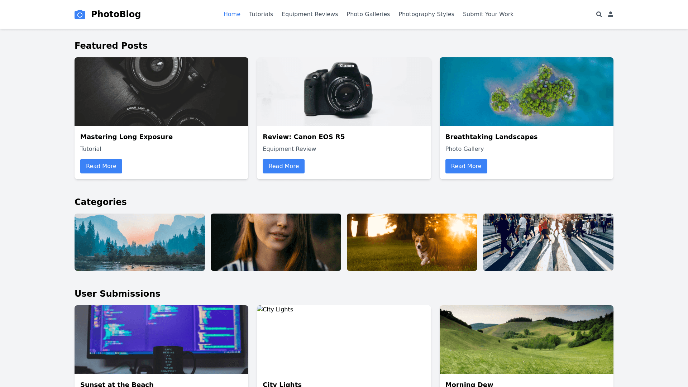
Task: Click the broken City Lights image
Action: pos(275,310)
